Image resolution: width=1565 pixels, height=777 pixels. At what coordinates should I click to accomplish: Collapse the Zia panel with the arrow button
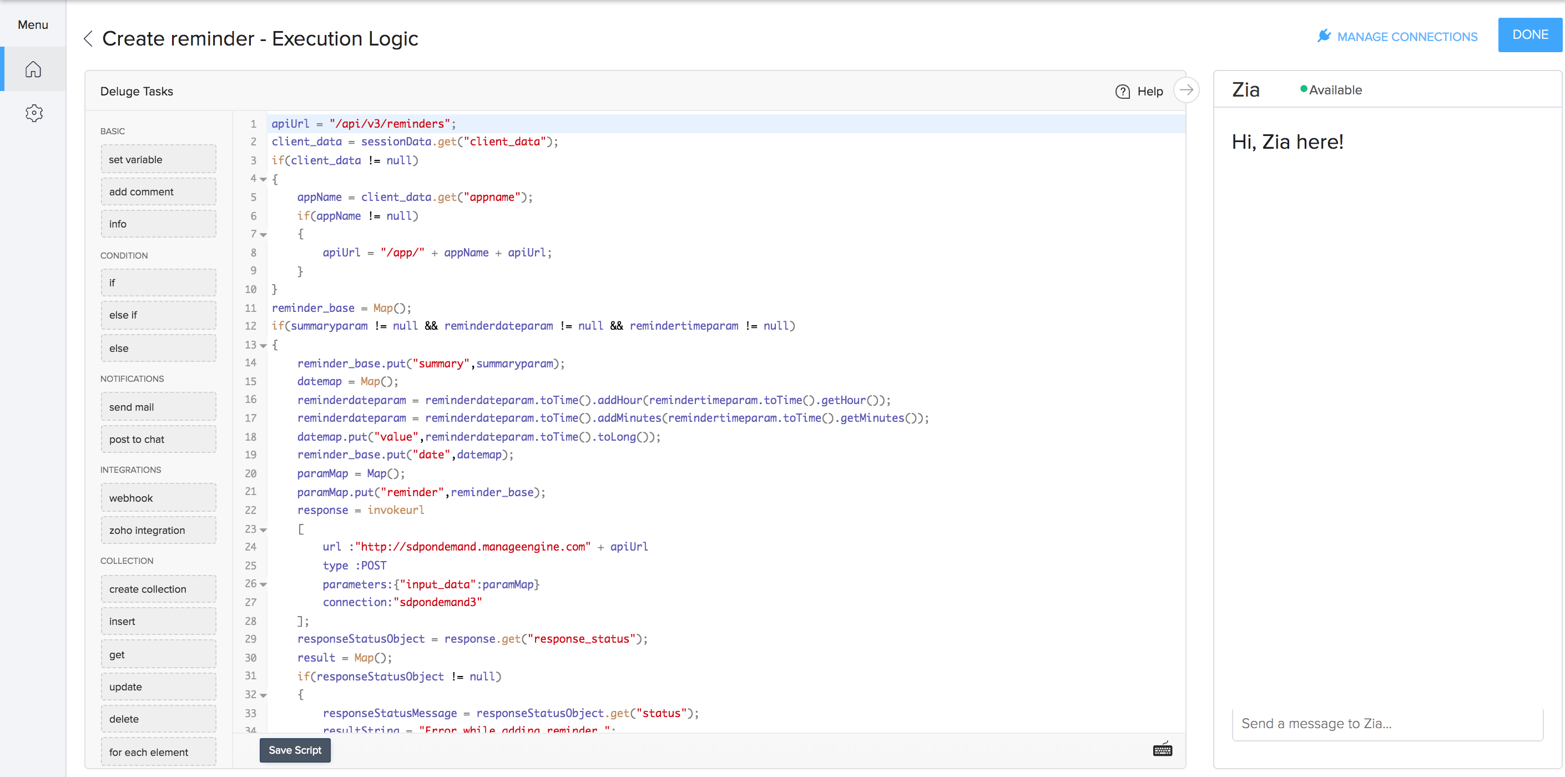point(1186,90)
